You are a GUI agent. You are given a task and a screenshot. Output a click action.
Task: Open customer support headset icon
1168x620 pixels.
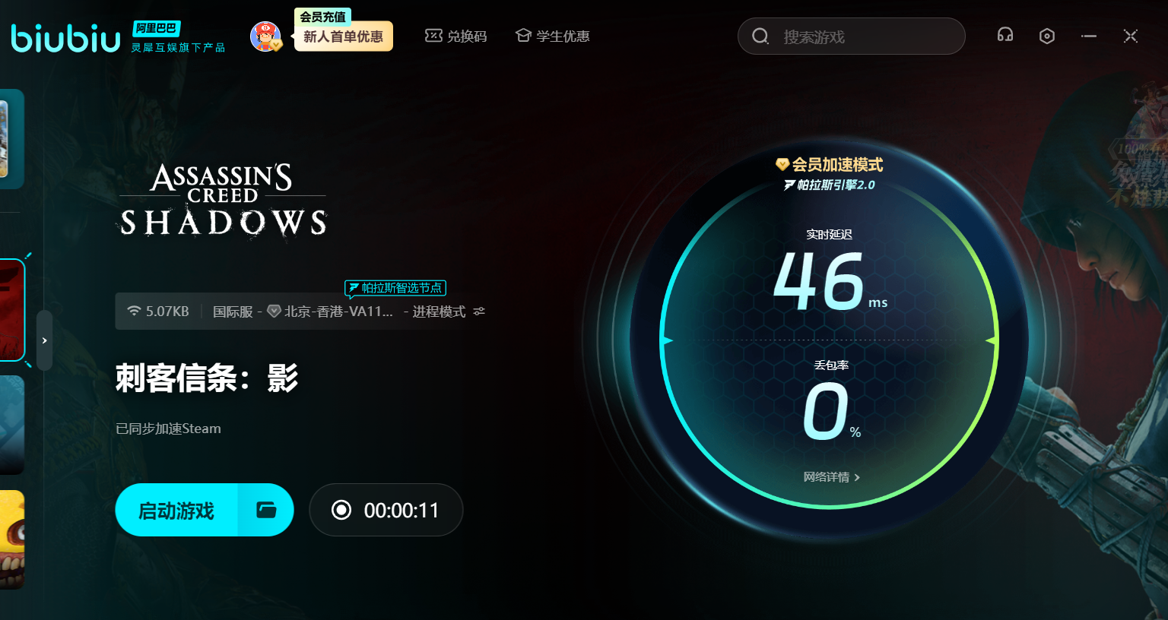tap(1005, 35)
